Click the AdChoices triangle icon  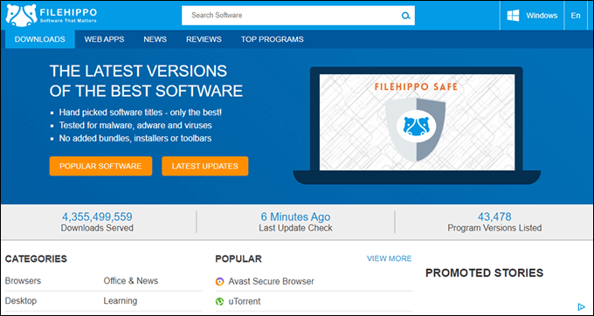[x=582, y=306]
